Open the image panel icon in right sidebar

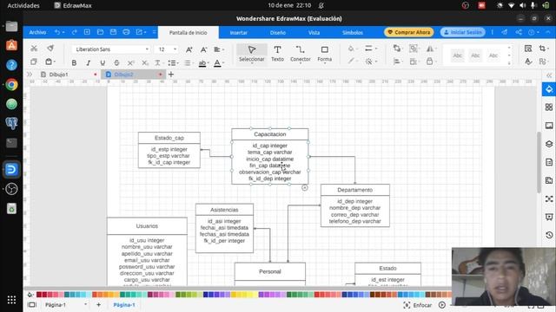pyautogui.click(x=549, y=126)
